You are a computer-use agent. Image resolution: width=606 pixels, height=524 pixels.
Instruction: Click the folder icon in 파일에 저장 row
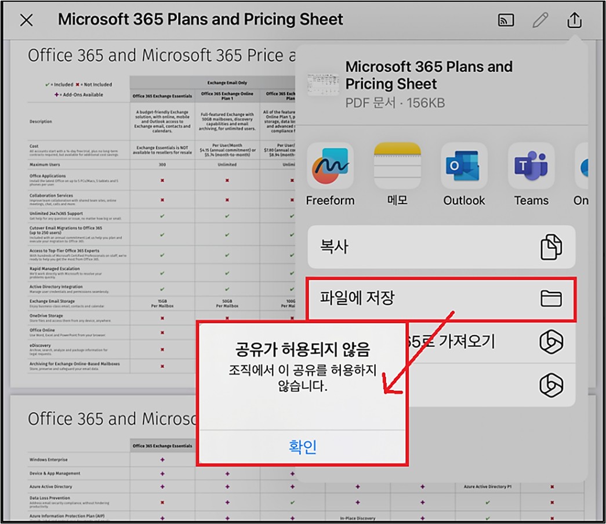tap(551, 299)
